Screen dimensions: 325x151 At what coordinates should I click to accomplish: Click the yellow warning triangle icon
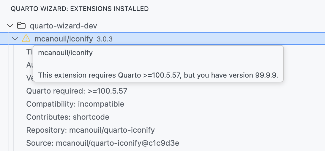pyautogui.click(x=26, y=38)
